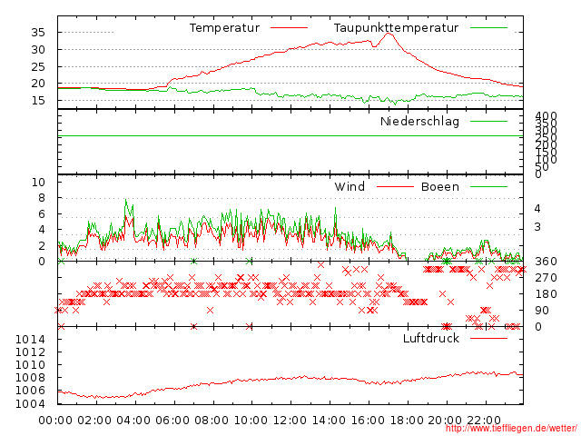This screenshot has height=436, width=581.
Task: Select the Niederschlag legend label
Action: 419,122
